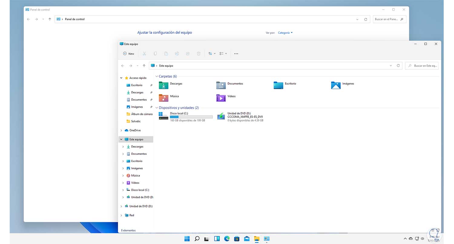This screenshot has height=244, width=454.
Task: Switch to the Panel de control taskbar app
Action: pyautogui.click(x=267, y=239)
